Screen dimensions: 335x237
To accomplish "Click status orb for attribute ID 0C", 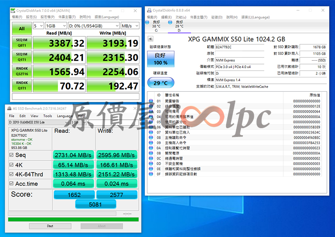I will point(151,158).
